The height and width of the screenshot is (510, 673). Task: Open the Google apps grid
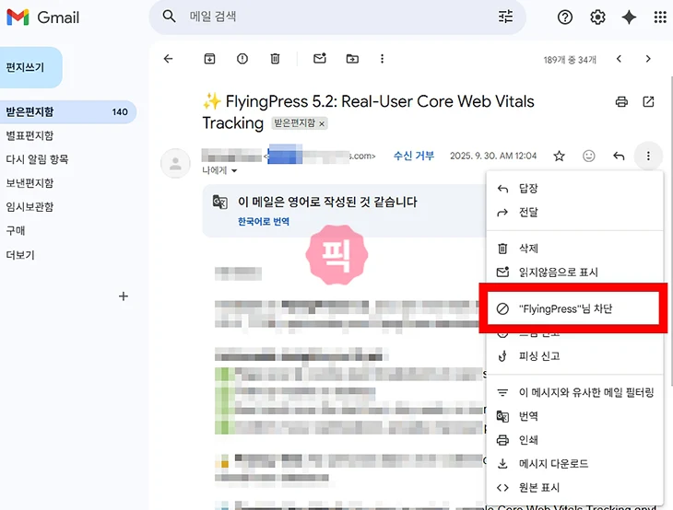(x=660, y=17)
